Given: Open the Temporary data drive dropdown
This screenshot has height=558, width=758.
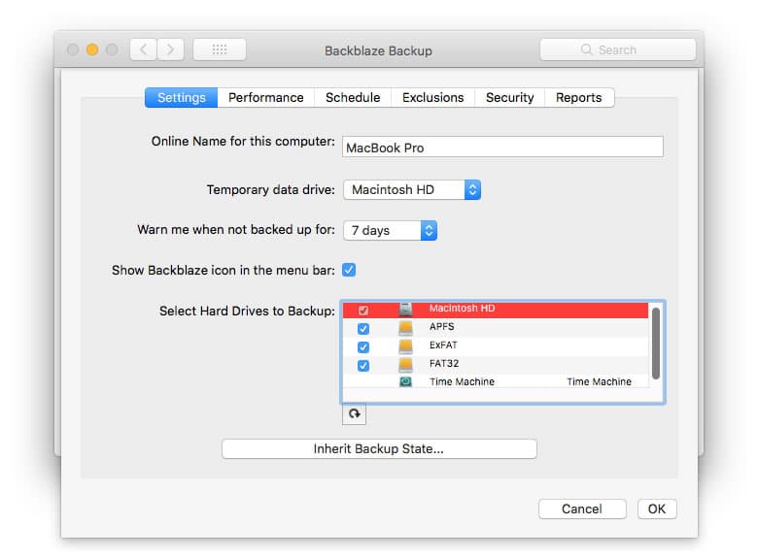Looking at the screenshot, I should coord(412,189).
